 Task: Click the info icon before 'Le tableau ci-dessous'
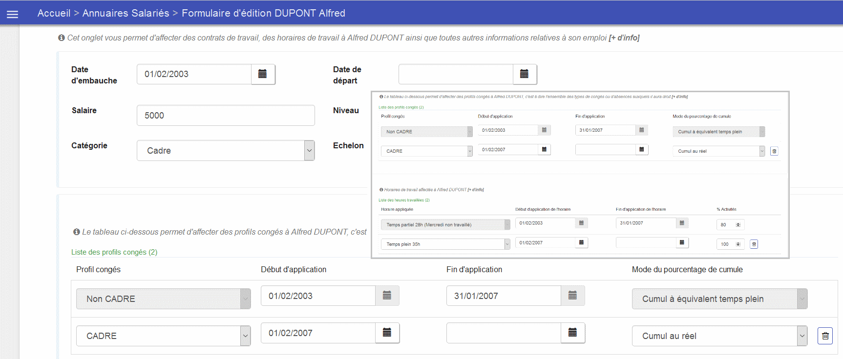point(76,232)
